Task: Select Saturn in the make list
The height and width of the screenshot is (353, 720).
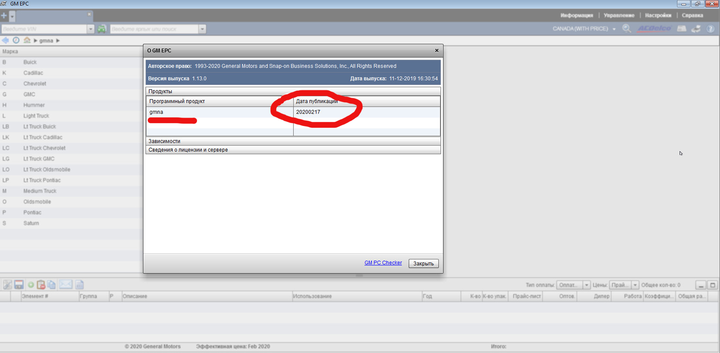Action: coord(71,223)
